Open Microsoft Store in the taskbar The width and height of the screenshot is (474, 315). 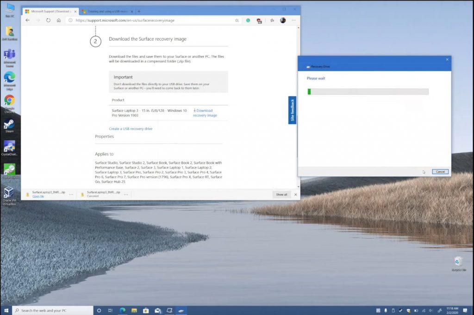pyautogui.click(x=145, y=310)
